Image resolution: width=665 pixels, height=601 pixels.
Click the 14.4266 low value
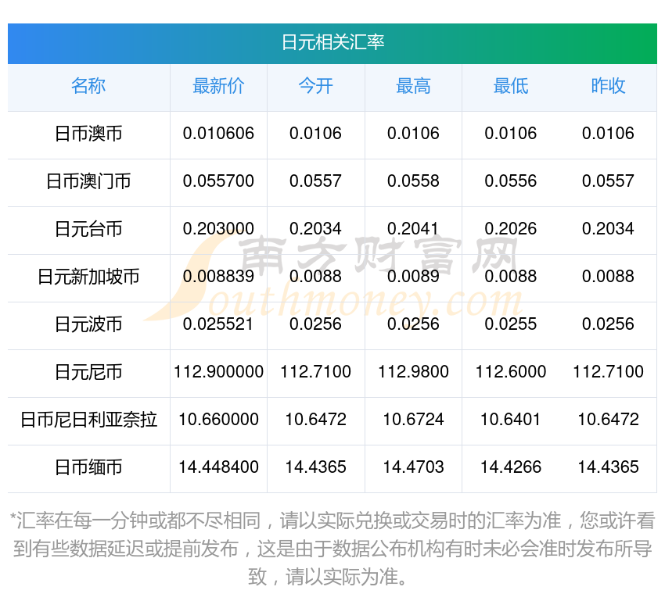click(x=511, y=467)
